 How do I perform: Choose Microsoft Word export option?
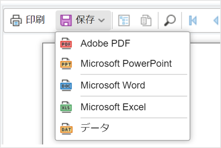[x=123, y=85]
